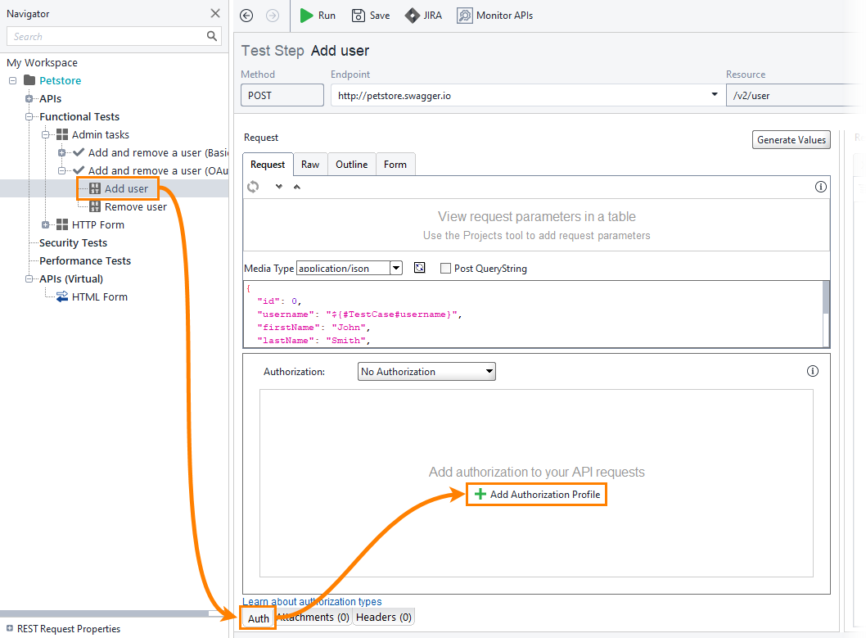Save the project
866x638 pixels.
(370, 15)
